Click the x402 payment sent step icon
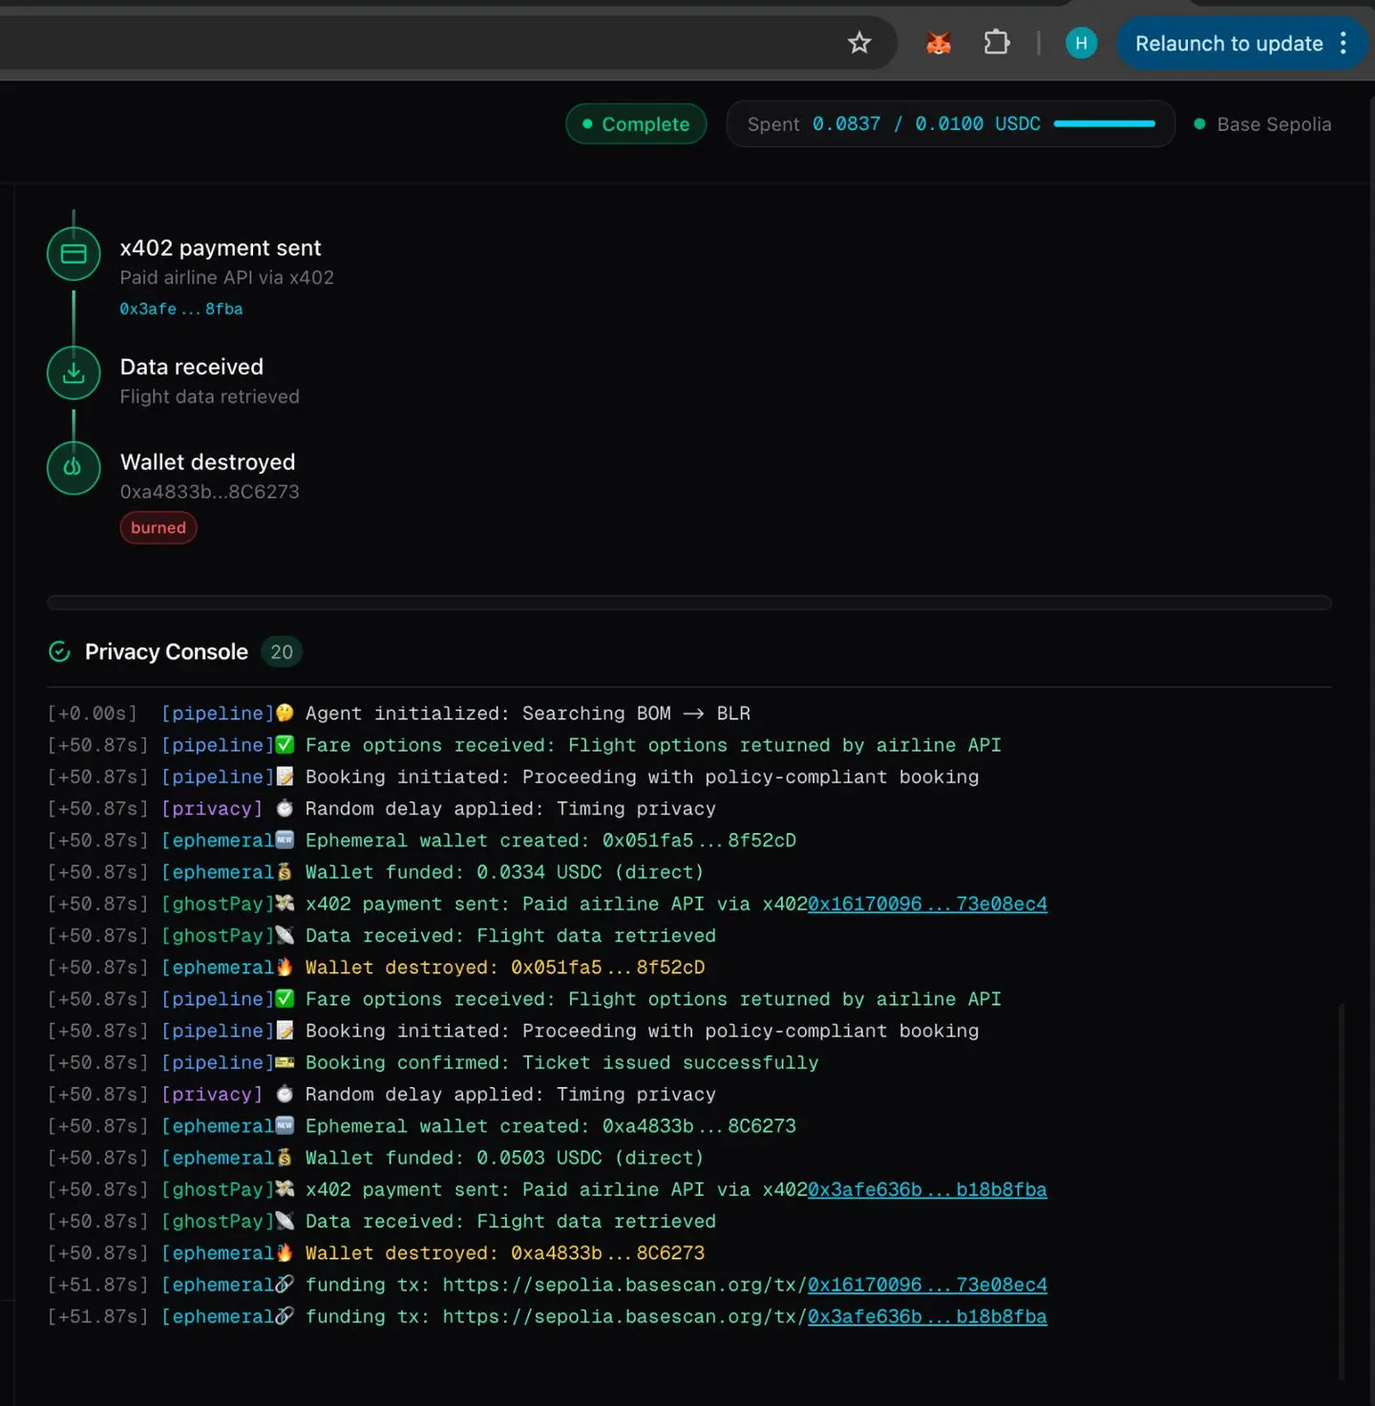The image size is (1375, 1406). (74, 254)
